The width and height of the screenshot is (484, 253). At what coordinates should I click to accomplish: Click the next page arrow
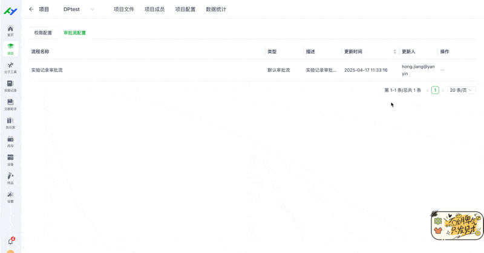tap(443, 91)
